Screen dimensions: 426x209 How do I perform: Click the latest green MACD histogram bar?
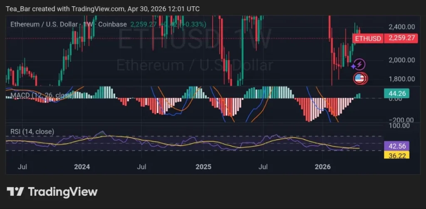[x=359, y=96]
